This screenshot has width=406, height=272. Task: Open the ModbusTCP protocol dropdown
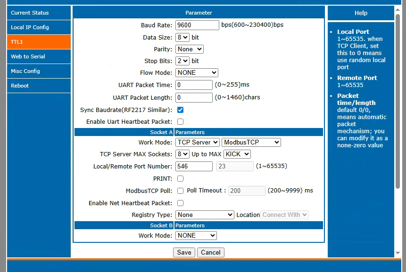click(x=251, y=142)
